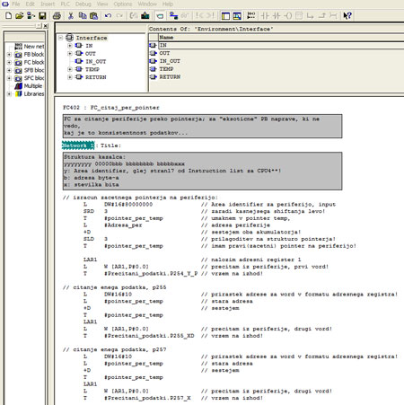
Task: Open the PLC menu
Action: (x=66, y=4)
